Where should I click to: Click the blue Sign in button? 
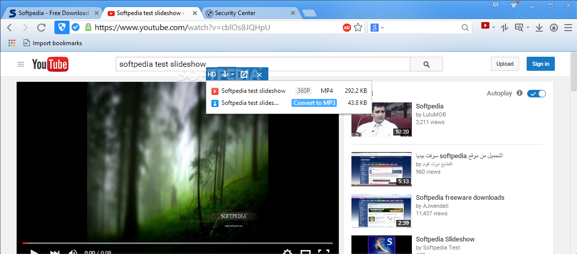pos(541,64)
